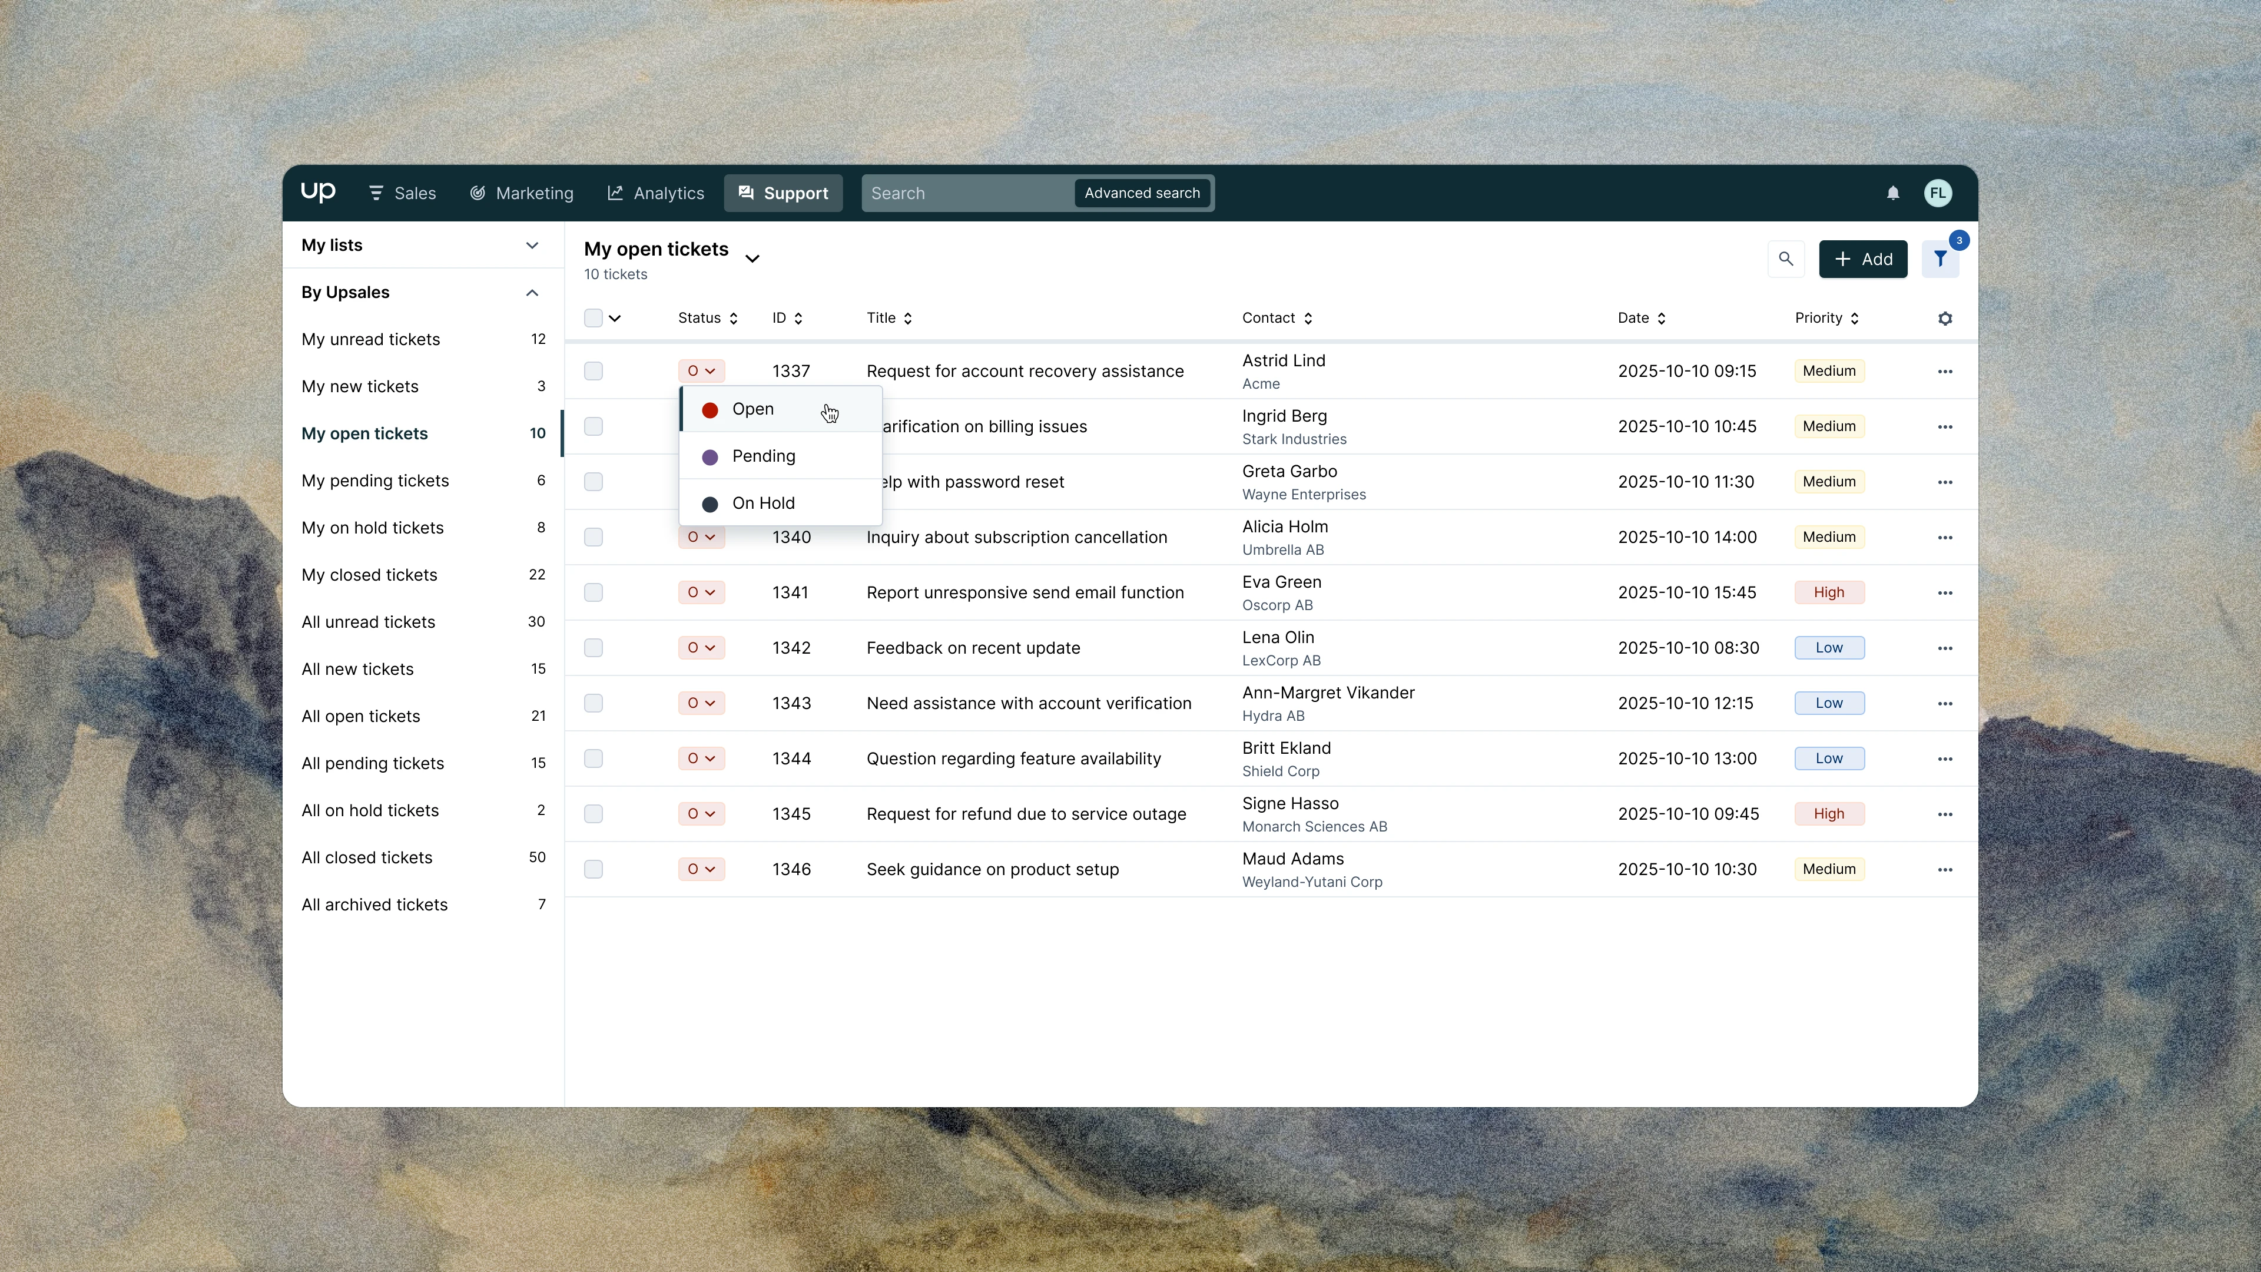The image size is (2261, 1272).
Task: Open My unread tickets list
Action: [x=423, y=340]
